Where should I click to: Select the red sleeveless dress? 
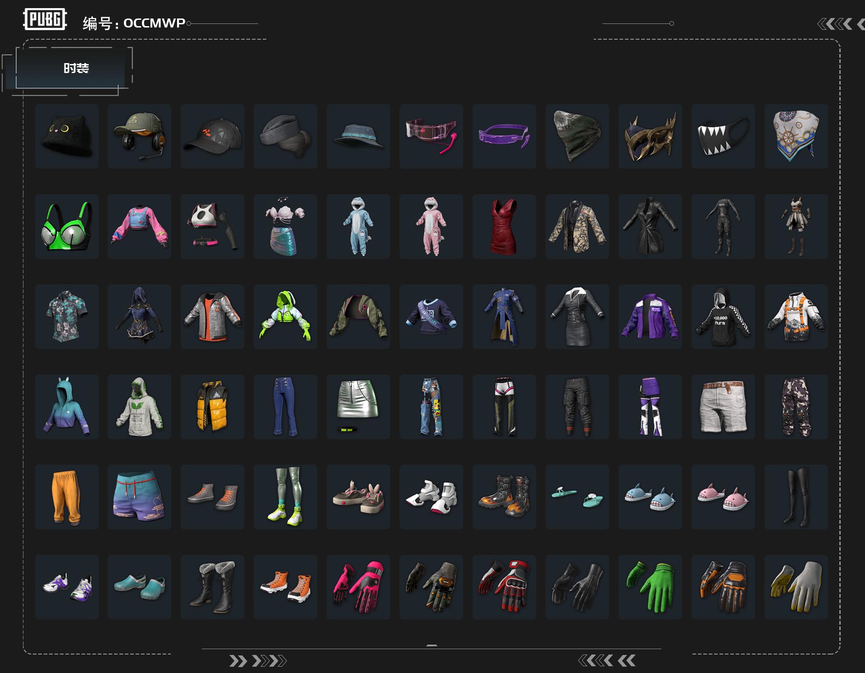tap(504, 226)
